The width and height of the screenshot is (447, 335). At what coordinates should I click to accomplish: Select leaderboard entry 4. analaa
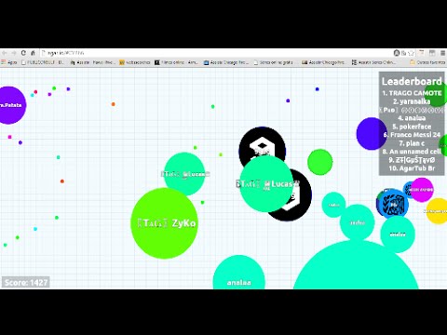pos(412,118)
